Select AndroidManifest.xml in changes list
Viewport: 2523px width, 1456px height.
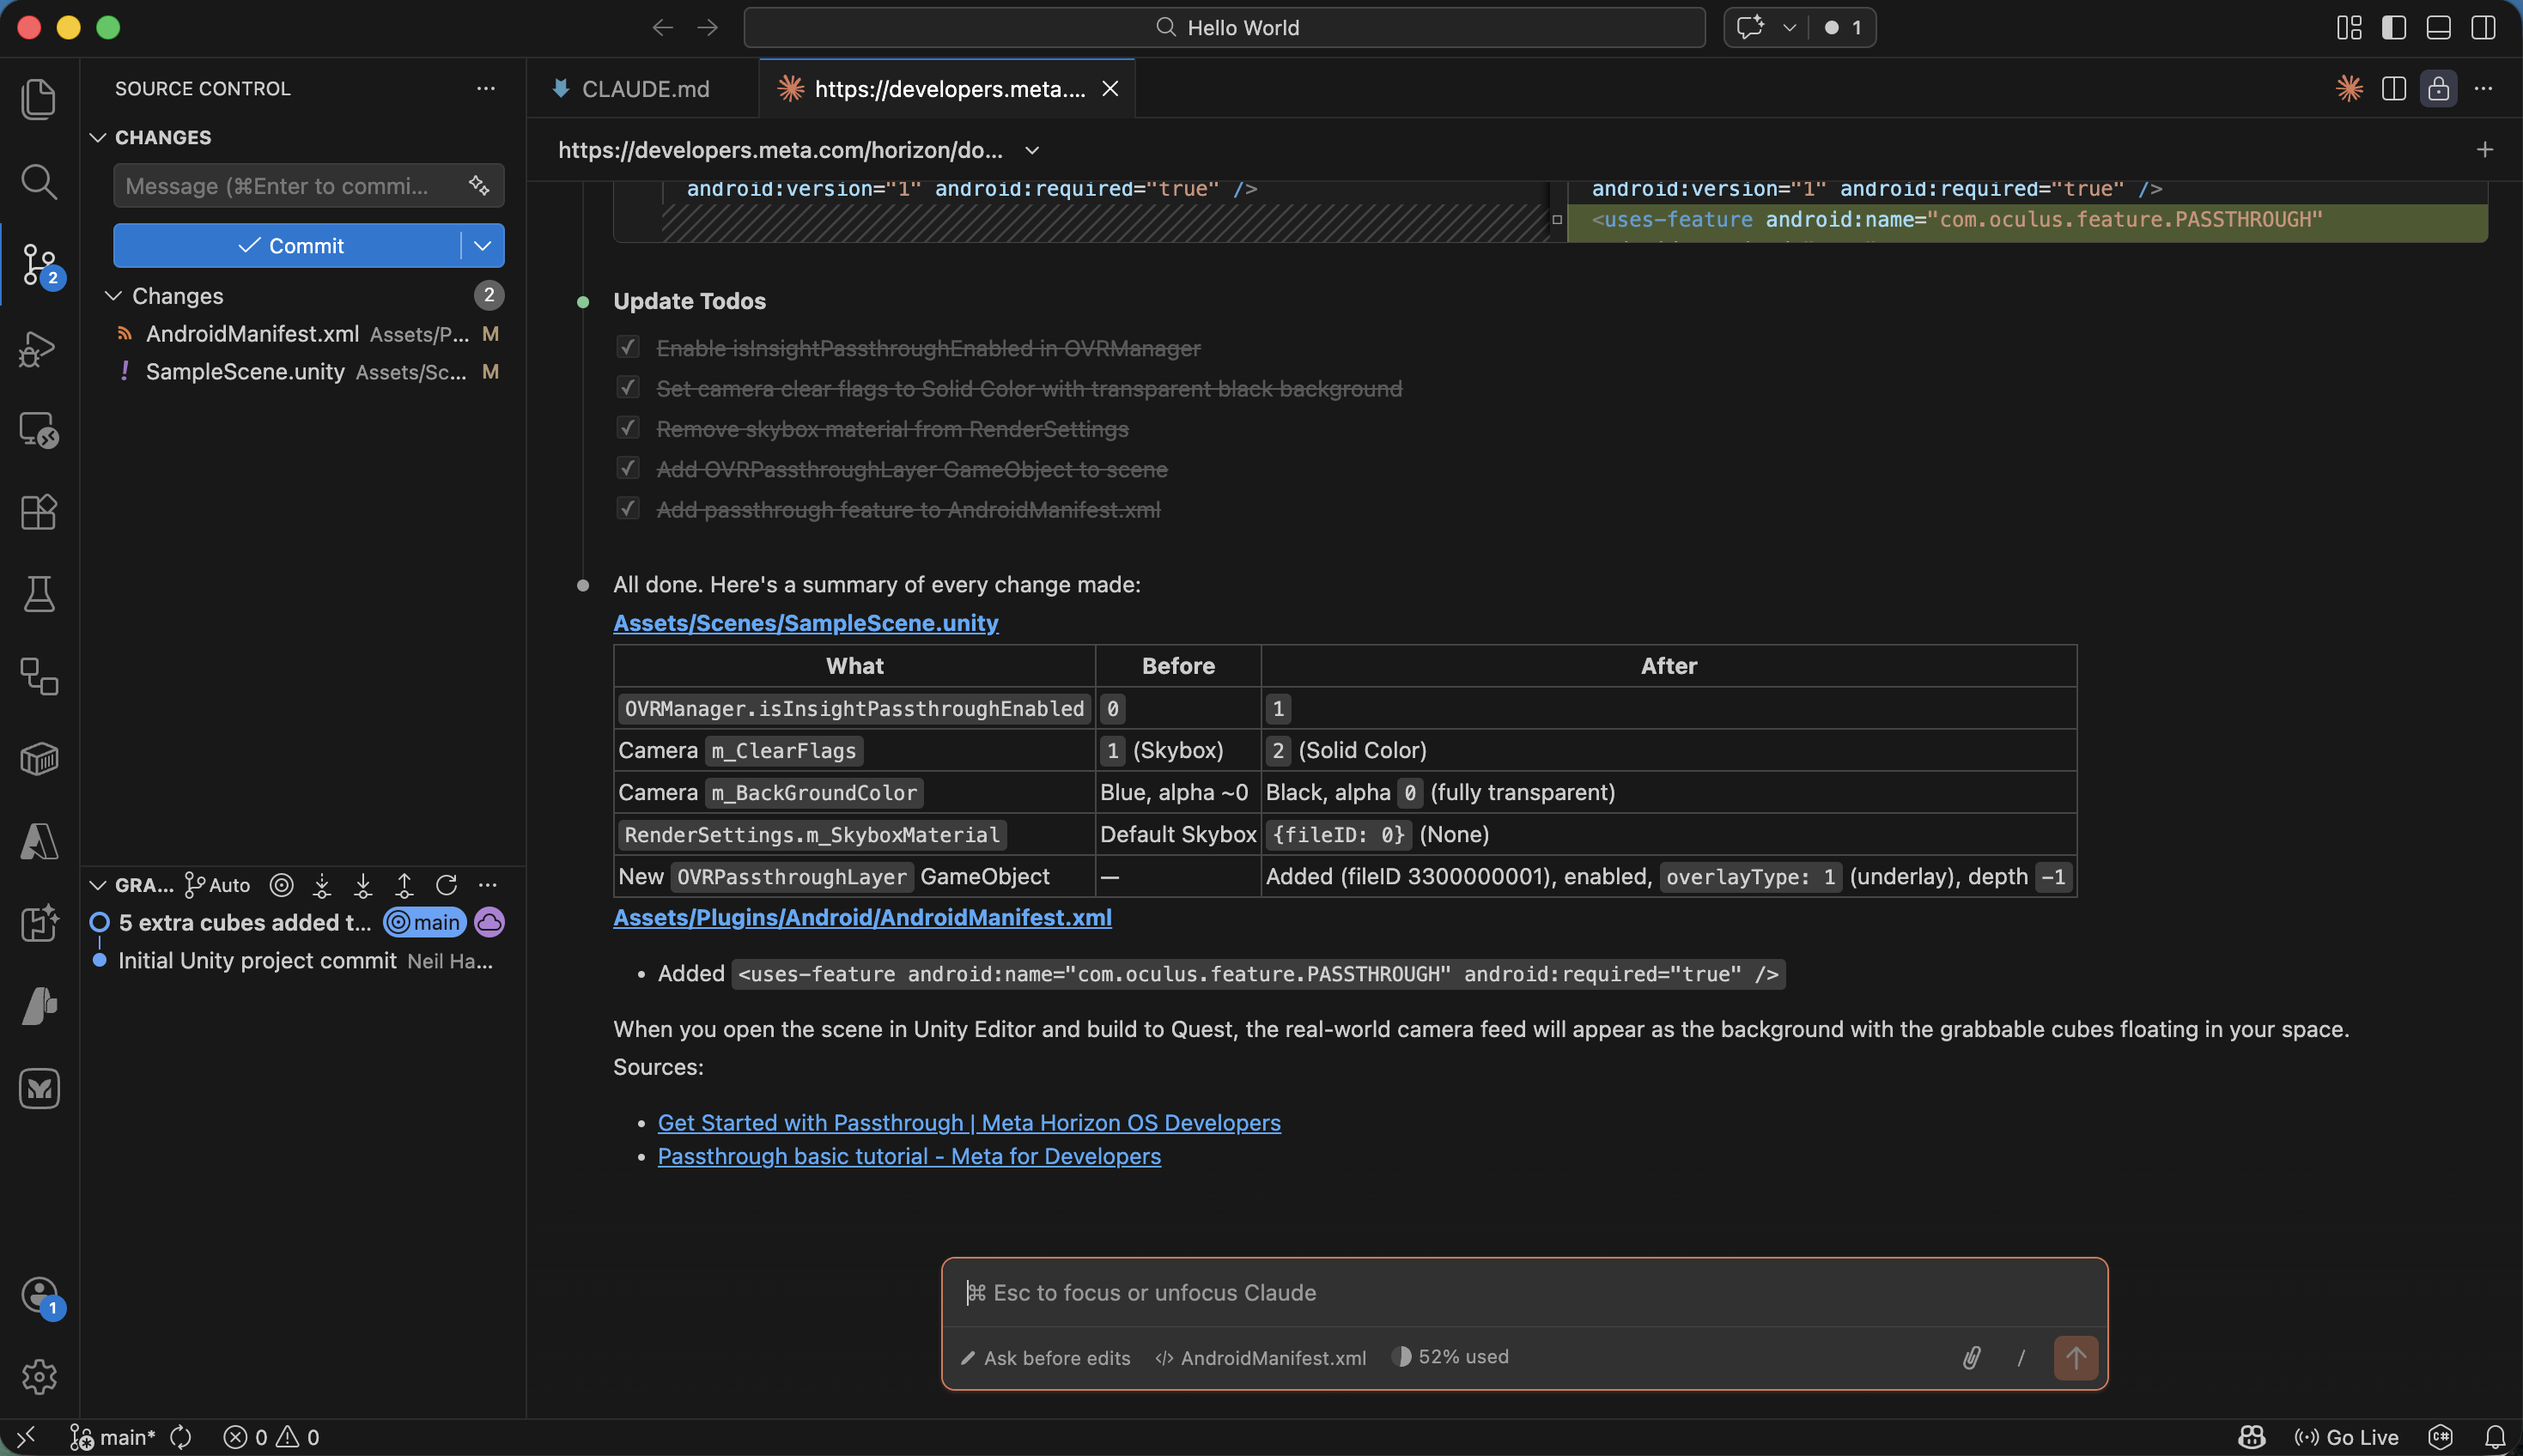(252, 334)
